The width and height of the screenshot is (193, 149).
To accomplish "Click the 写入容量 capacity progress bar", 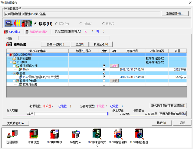I will pos(71,114).
